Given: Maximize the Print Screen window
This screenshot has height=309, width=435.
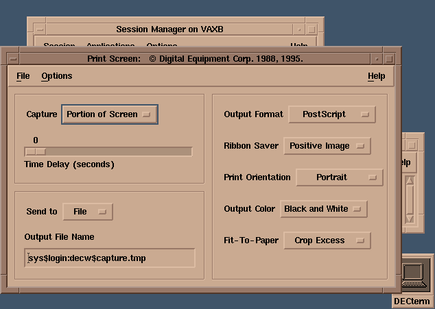Looking at the screenshot, I should click(389, 59).
